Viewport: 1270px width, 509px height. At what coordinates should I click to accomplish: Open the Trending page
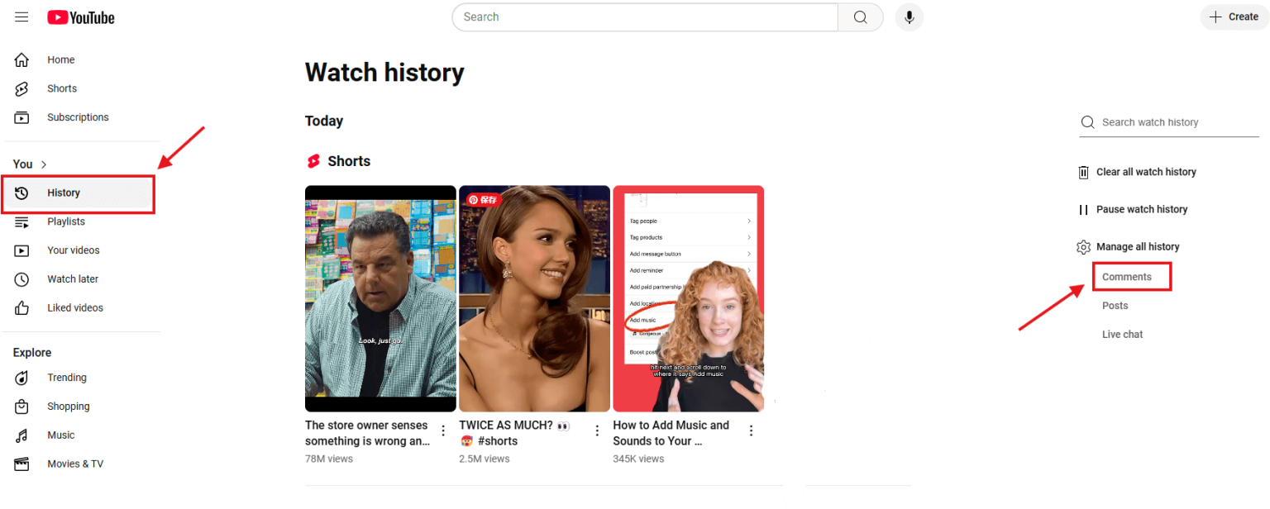pos(67,378)
